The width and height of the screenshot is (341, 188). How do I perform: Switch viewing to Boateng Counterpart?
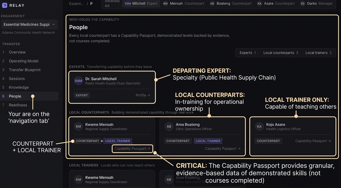231,3
